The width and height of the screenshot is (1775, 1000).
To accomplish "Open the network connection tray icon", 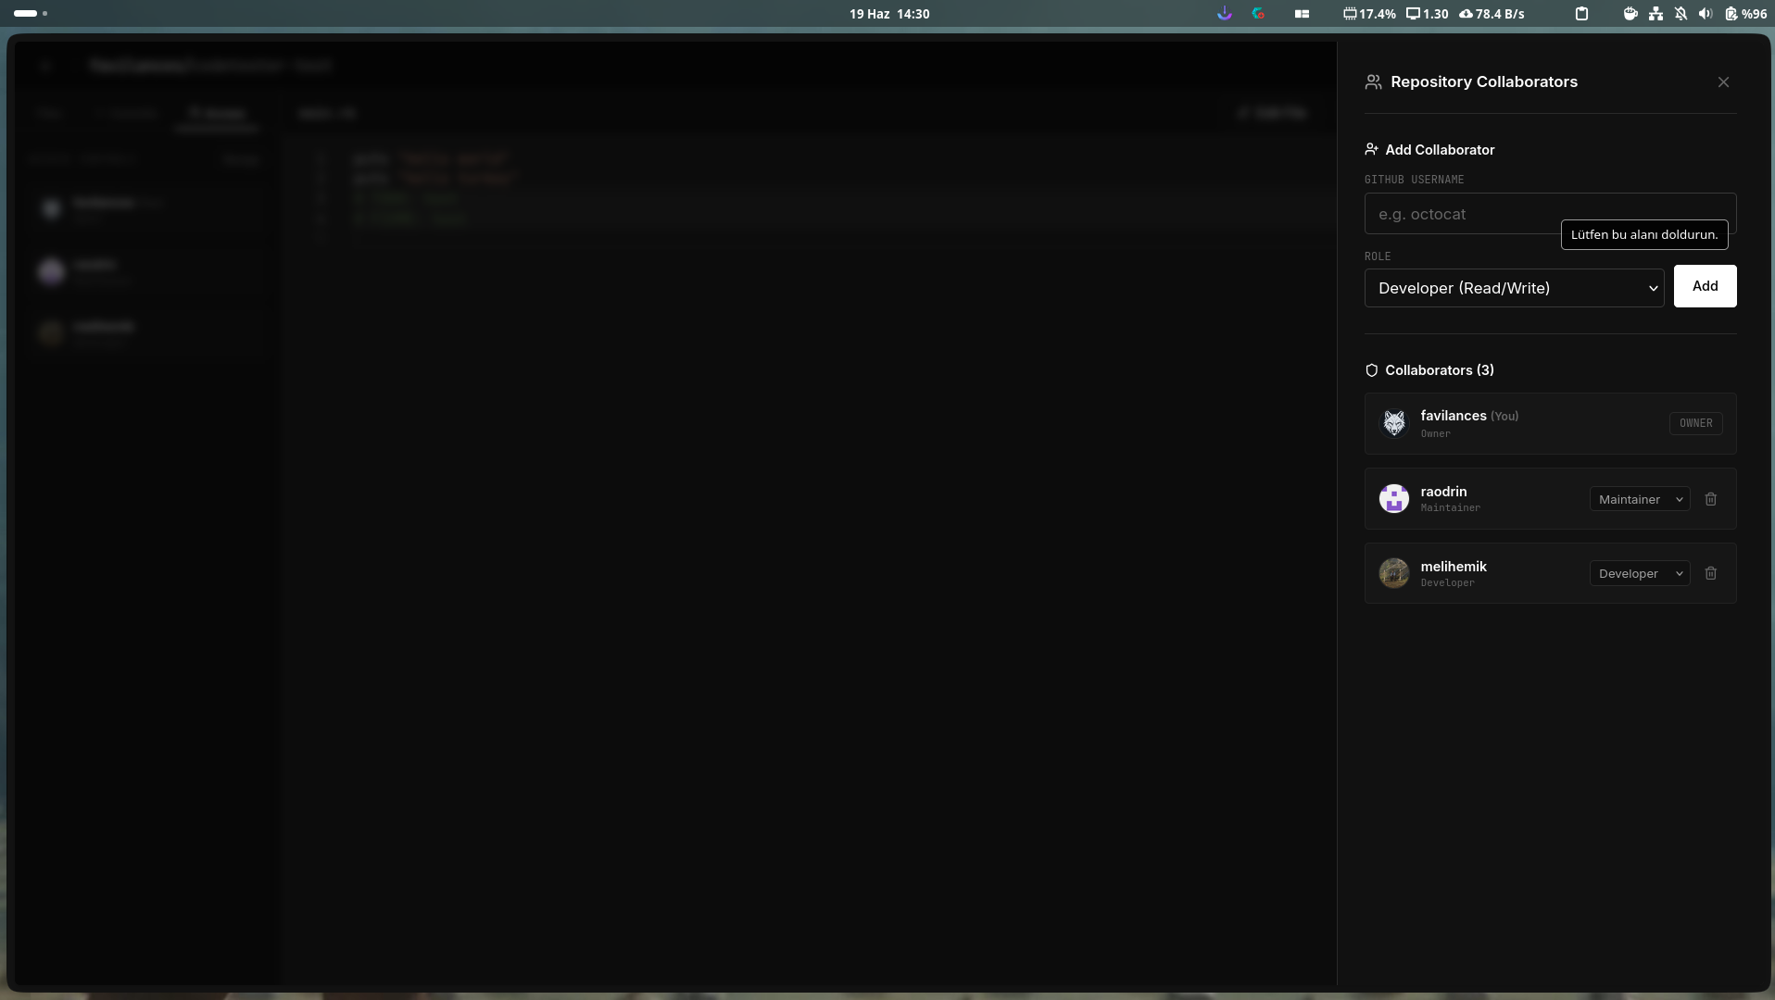I will click(1655, 14).
